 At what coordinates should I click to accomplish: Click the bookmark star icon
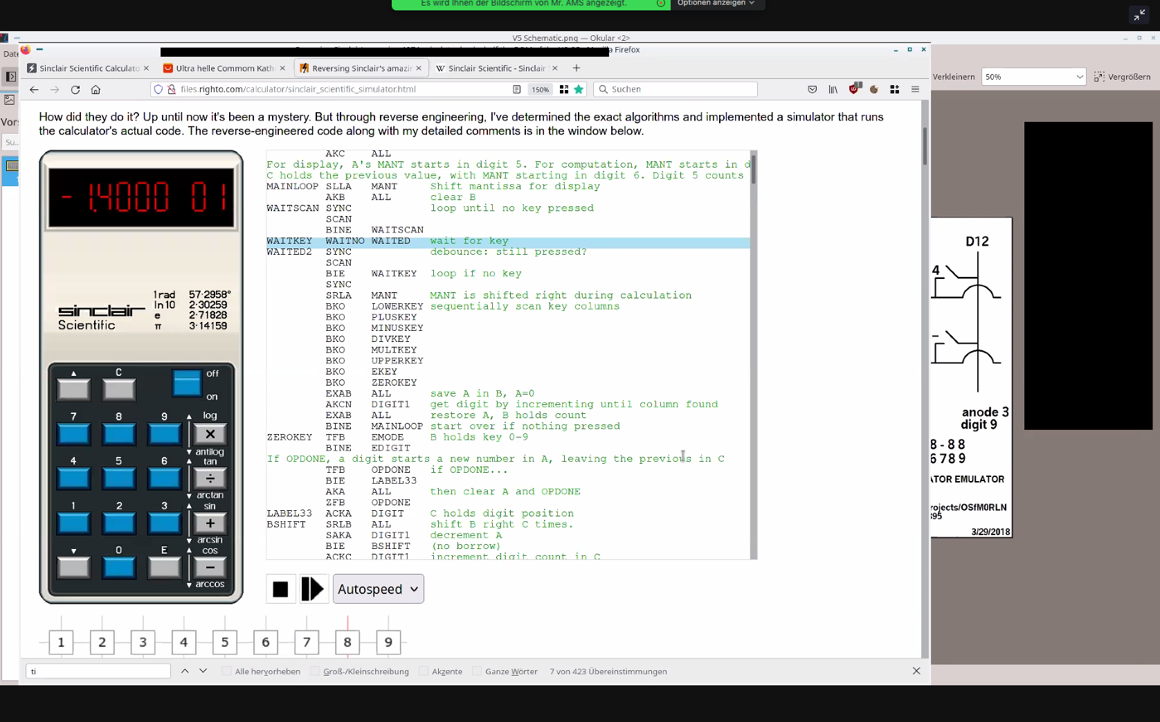pyautogui.click(x=579, y=89)
